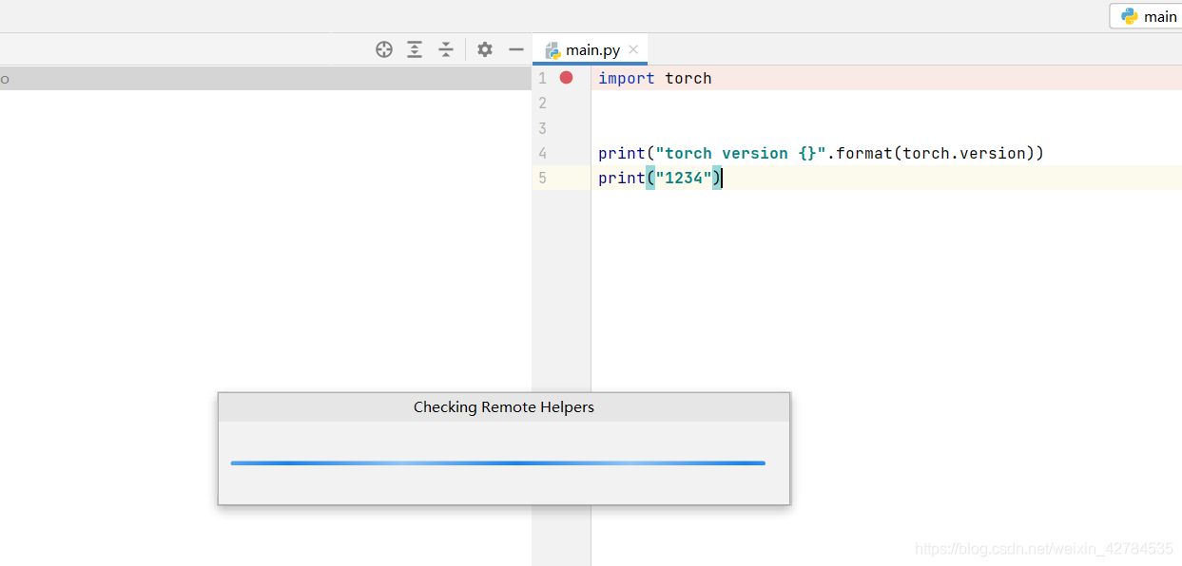Click the torch version print statement
This screenshot has height=566, width=1182.
coord(821,153)
